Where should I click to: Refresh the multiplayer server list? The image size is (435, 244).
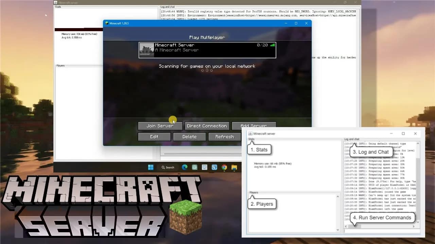coord(224,137)
